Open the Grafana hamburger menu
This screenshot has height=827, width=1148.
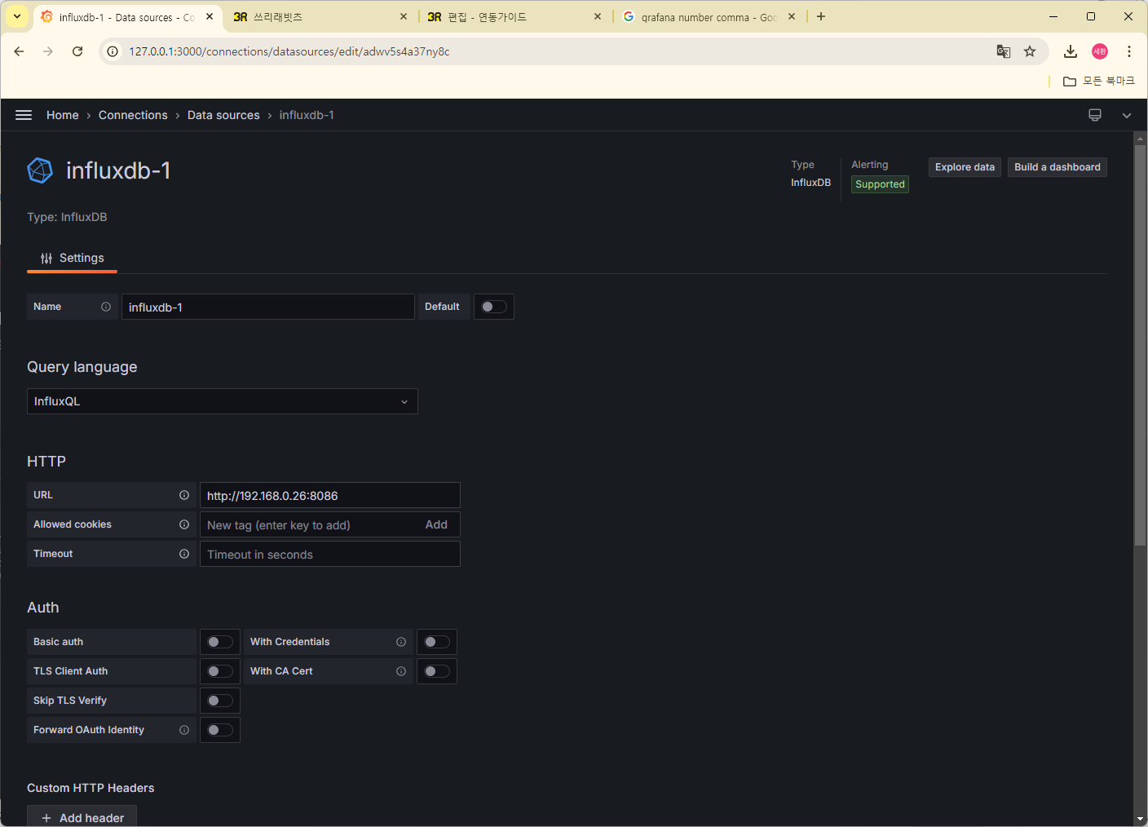pos(24,115)
